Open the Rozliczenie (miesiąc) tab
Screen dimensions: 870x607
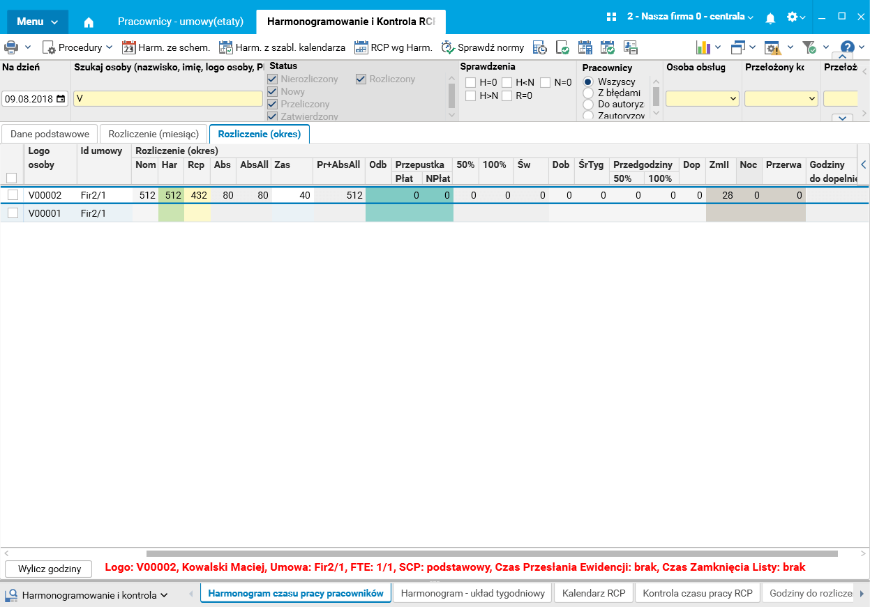pyautogui.click(x=153, y=134)
